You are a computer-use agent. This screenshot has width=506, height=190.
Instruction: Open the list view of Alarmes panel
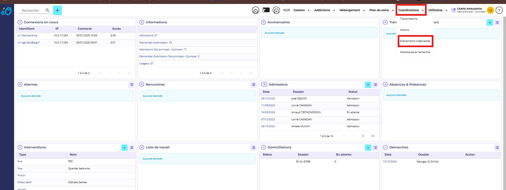coord(132,85)
